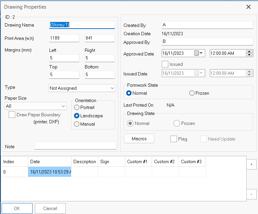Click the Macros button
Image resolution: width=258 pixels, height=214 pixels.
(x=139, y=139)
